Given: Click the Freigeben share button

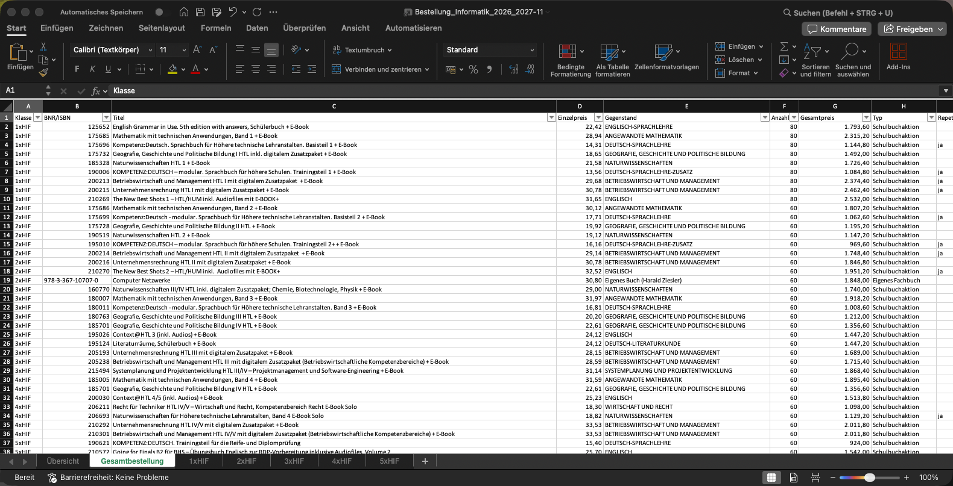Looking at the screenshot, I should (x=912, y=29).
